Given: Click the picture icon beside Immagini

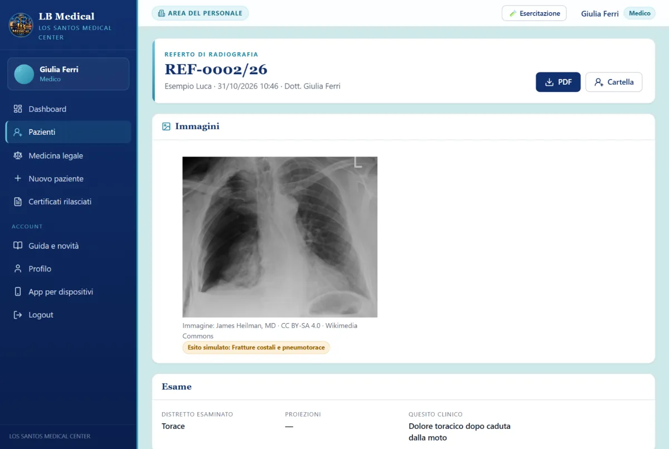Looking at the screenshot, I should [166, 126].
